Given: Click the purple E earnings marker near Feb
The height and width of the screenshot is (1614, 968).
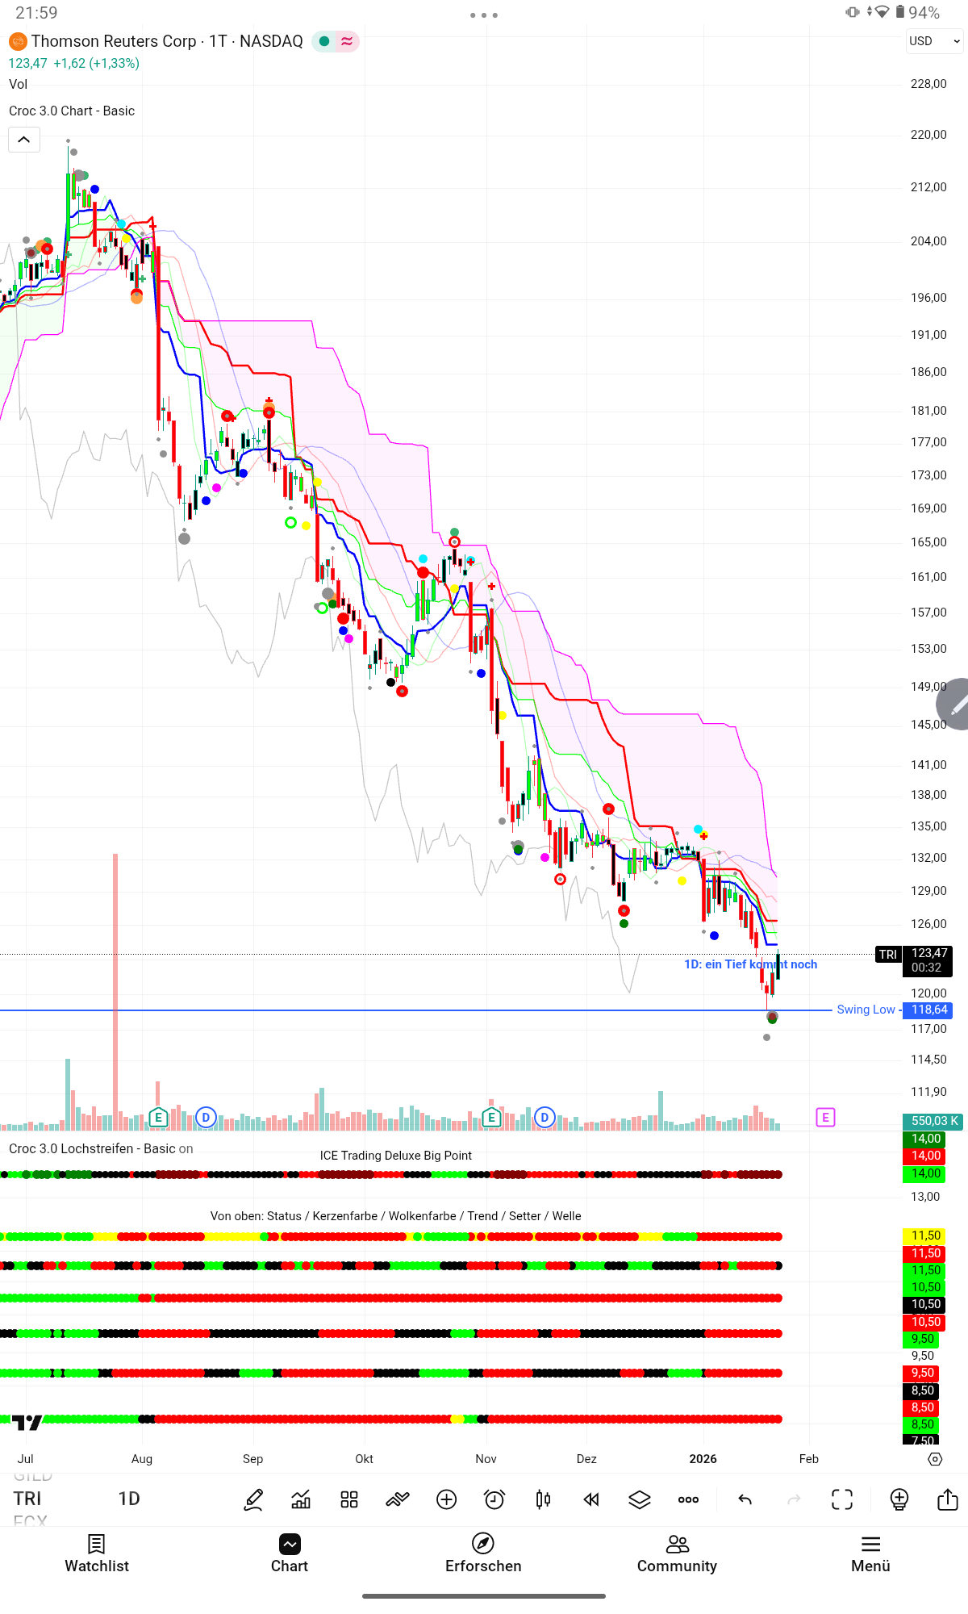Looking at the screenshot, I should coord(825,1117).
